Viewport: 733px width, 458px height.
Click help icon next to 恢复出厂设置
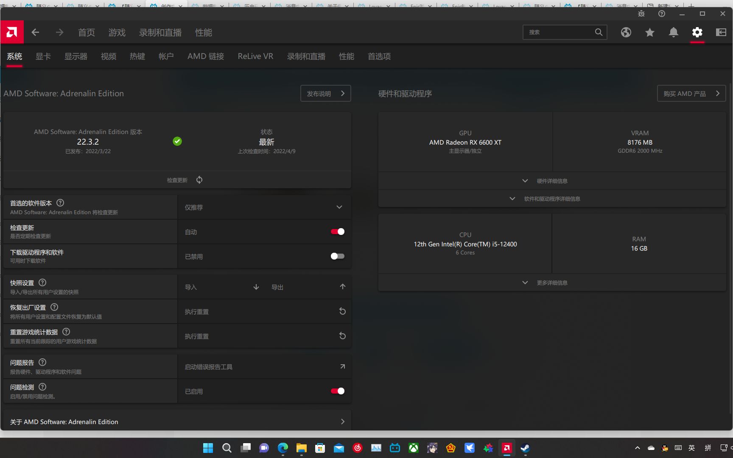coord(54,307)
